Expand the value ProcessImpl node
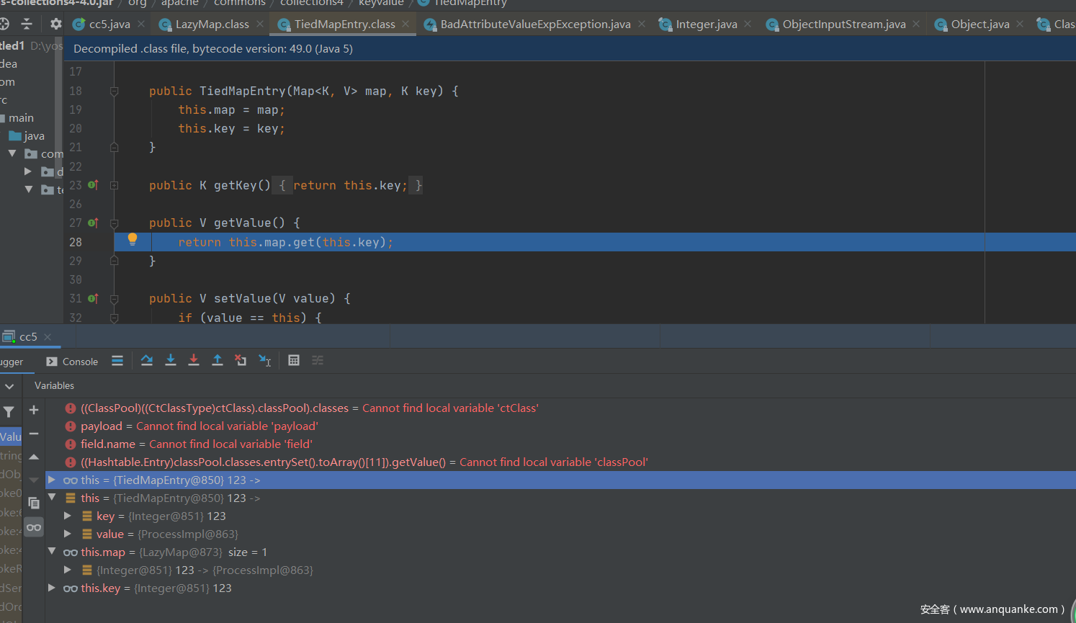1076x623 pixels. [x=68, y=534]
